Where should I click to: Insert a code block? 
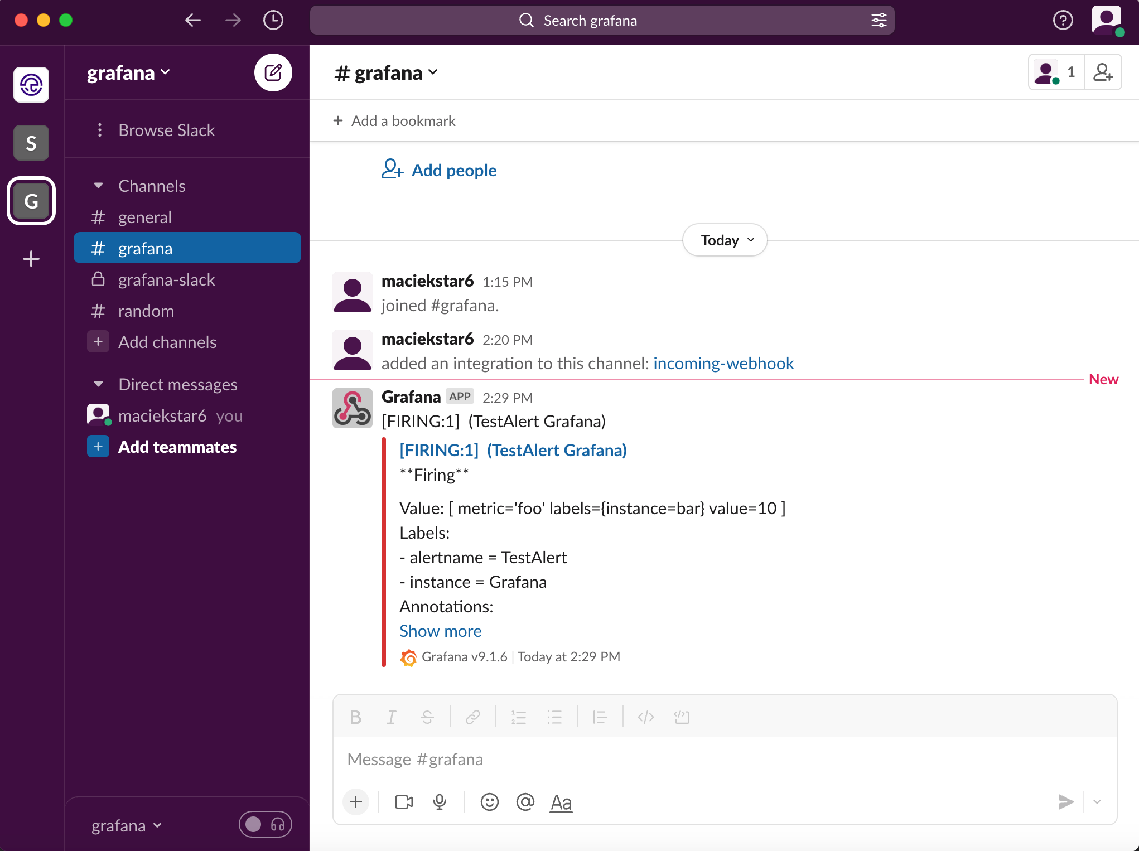pos(682,717)
